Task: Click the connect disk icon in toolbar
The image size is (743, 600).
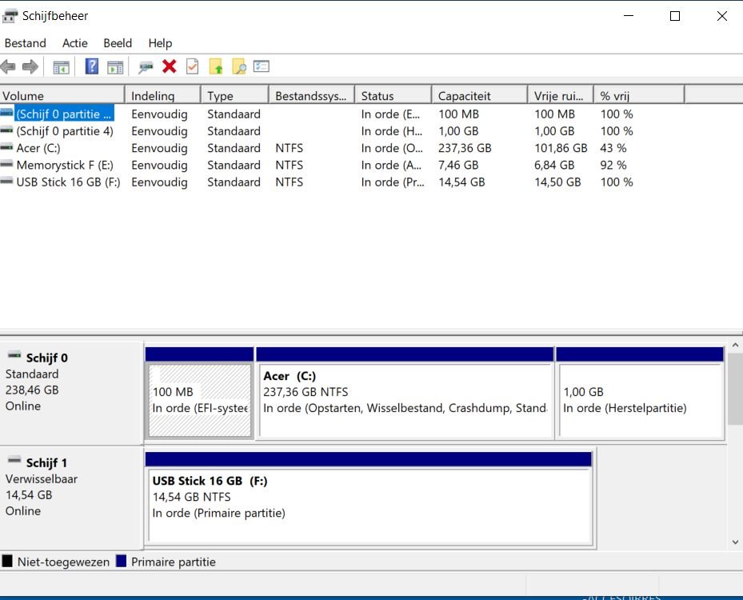Action: [146, 66]
